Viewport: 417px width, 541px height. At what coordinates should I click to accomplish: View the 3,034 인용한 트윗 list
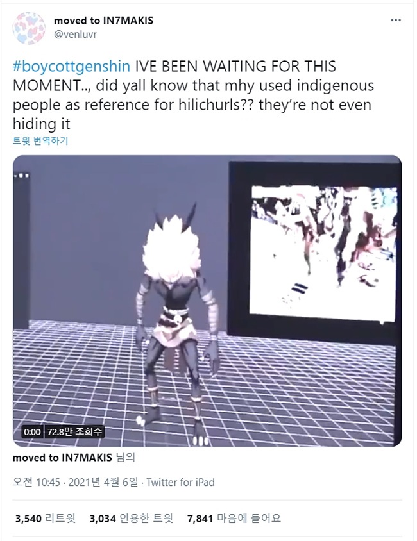[x=131, y=519]
